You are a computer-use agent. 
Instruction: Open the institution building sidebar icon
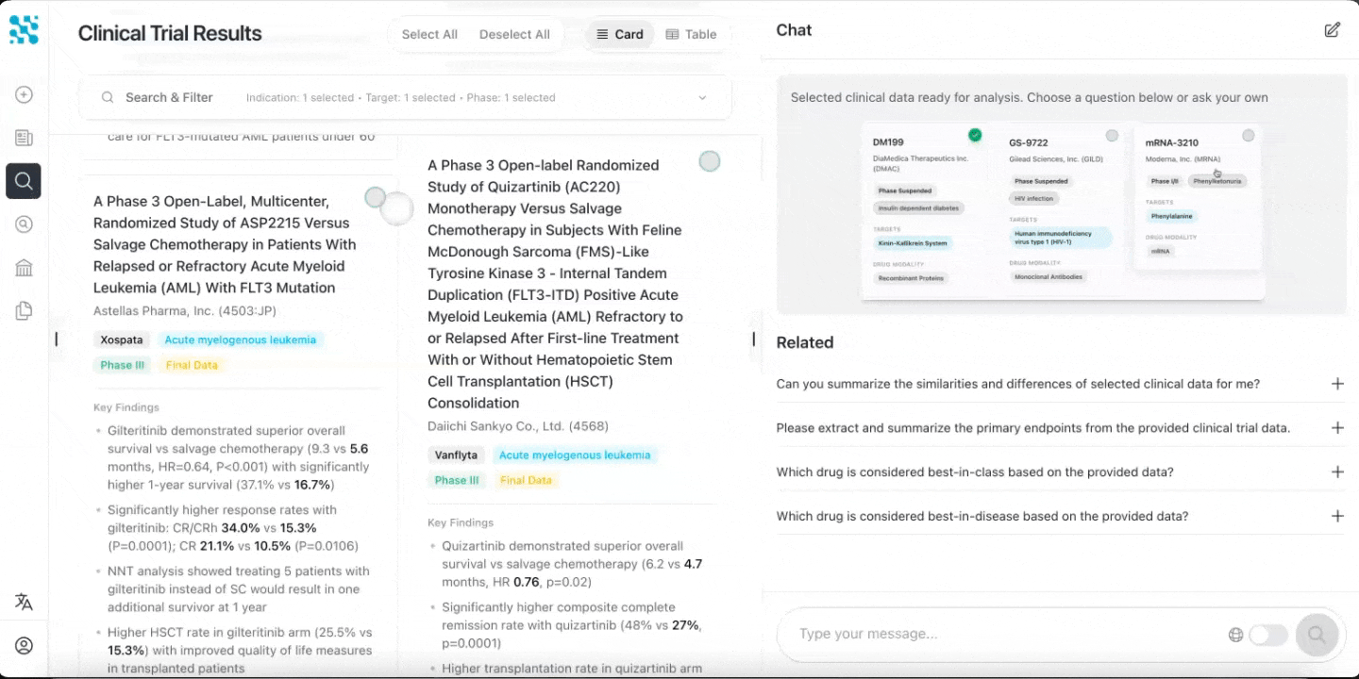[24, 268]
